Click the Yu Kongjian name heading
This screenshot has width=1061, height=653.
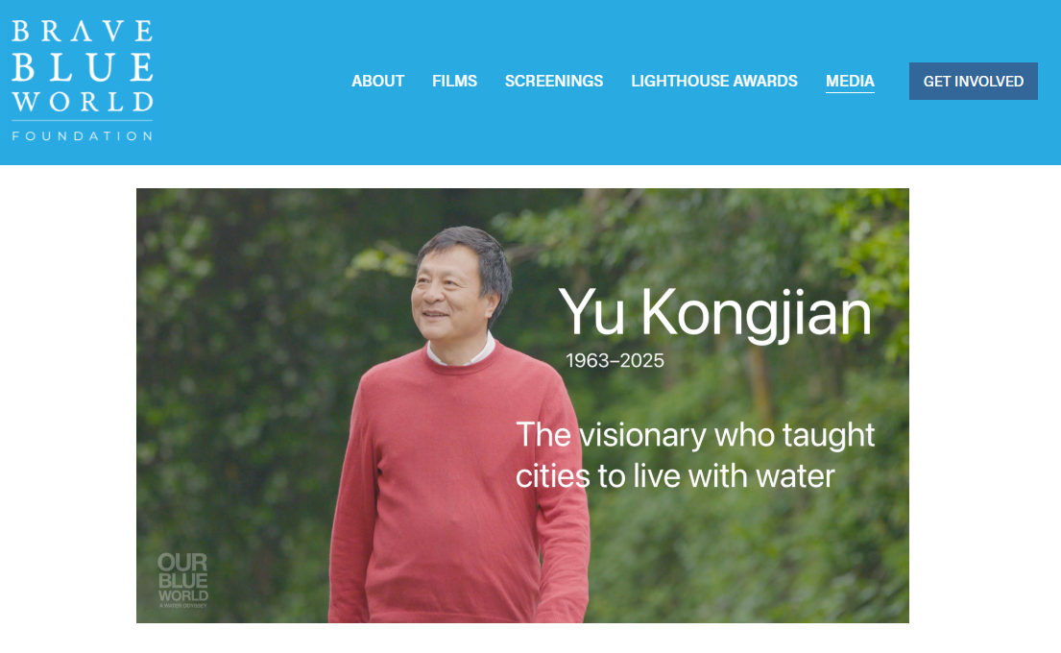tap(715, 313)
